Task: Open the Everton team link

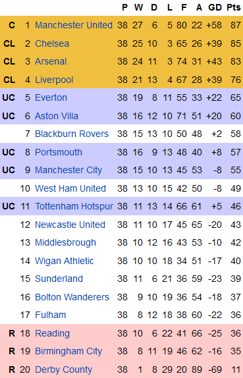Action: click(51, 97)
